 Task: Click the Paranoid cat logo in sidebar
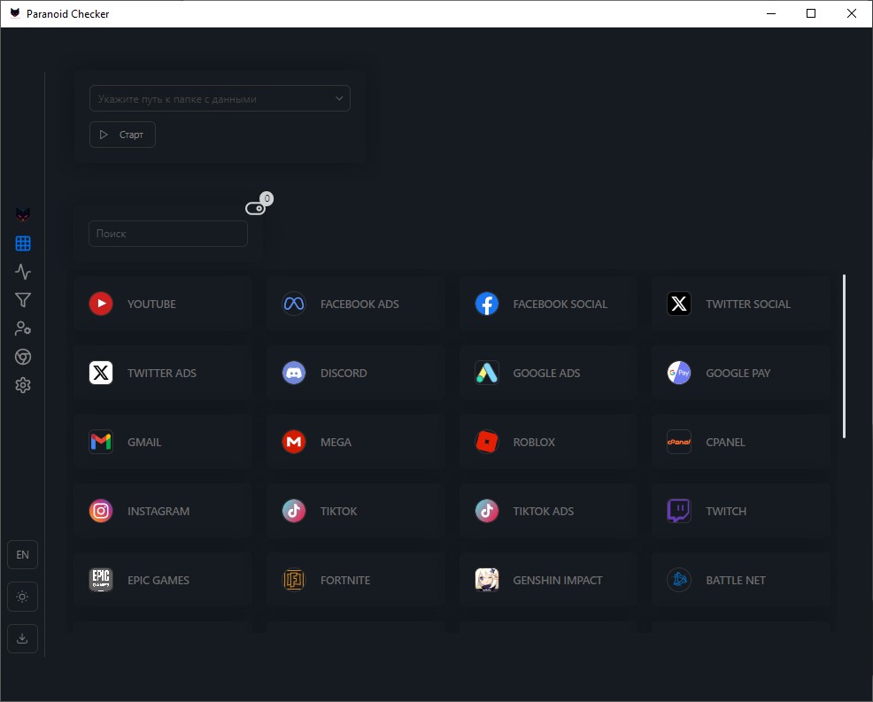pos(23,215)
